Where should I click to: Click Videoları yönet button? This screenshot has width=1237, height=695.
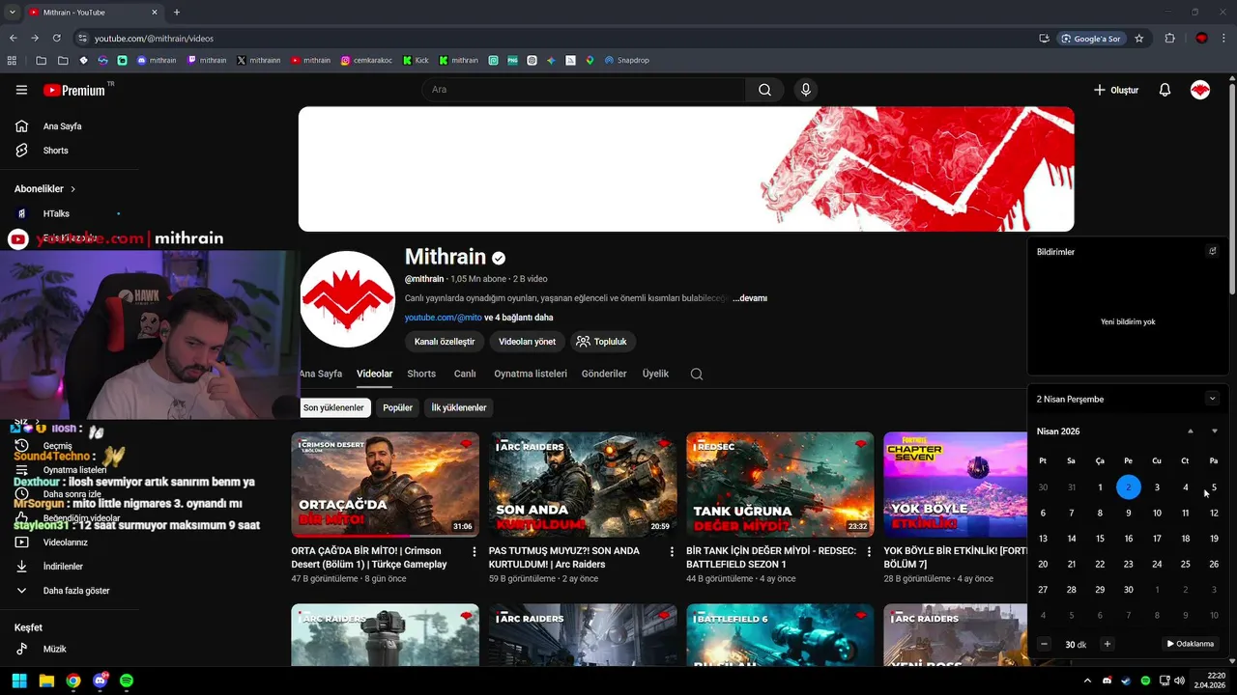click(527, 342)
